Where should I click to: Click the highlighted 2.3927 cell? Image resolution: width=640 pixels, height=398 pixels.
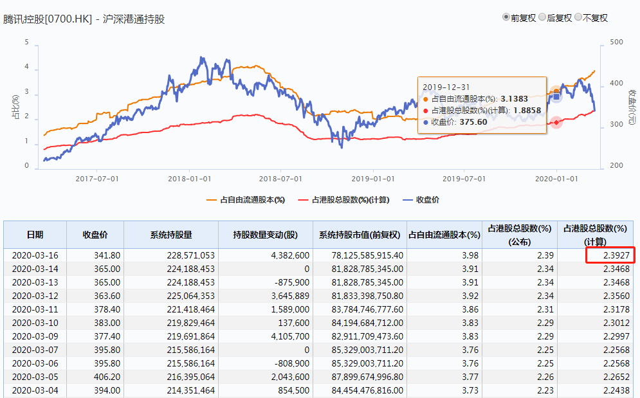click(x=610, y=255)
